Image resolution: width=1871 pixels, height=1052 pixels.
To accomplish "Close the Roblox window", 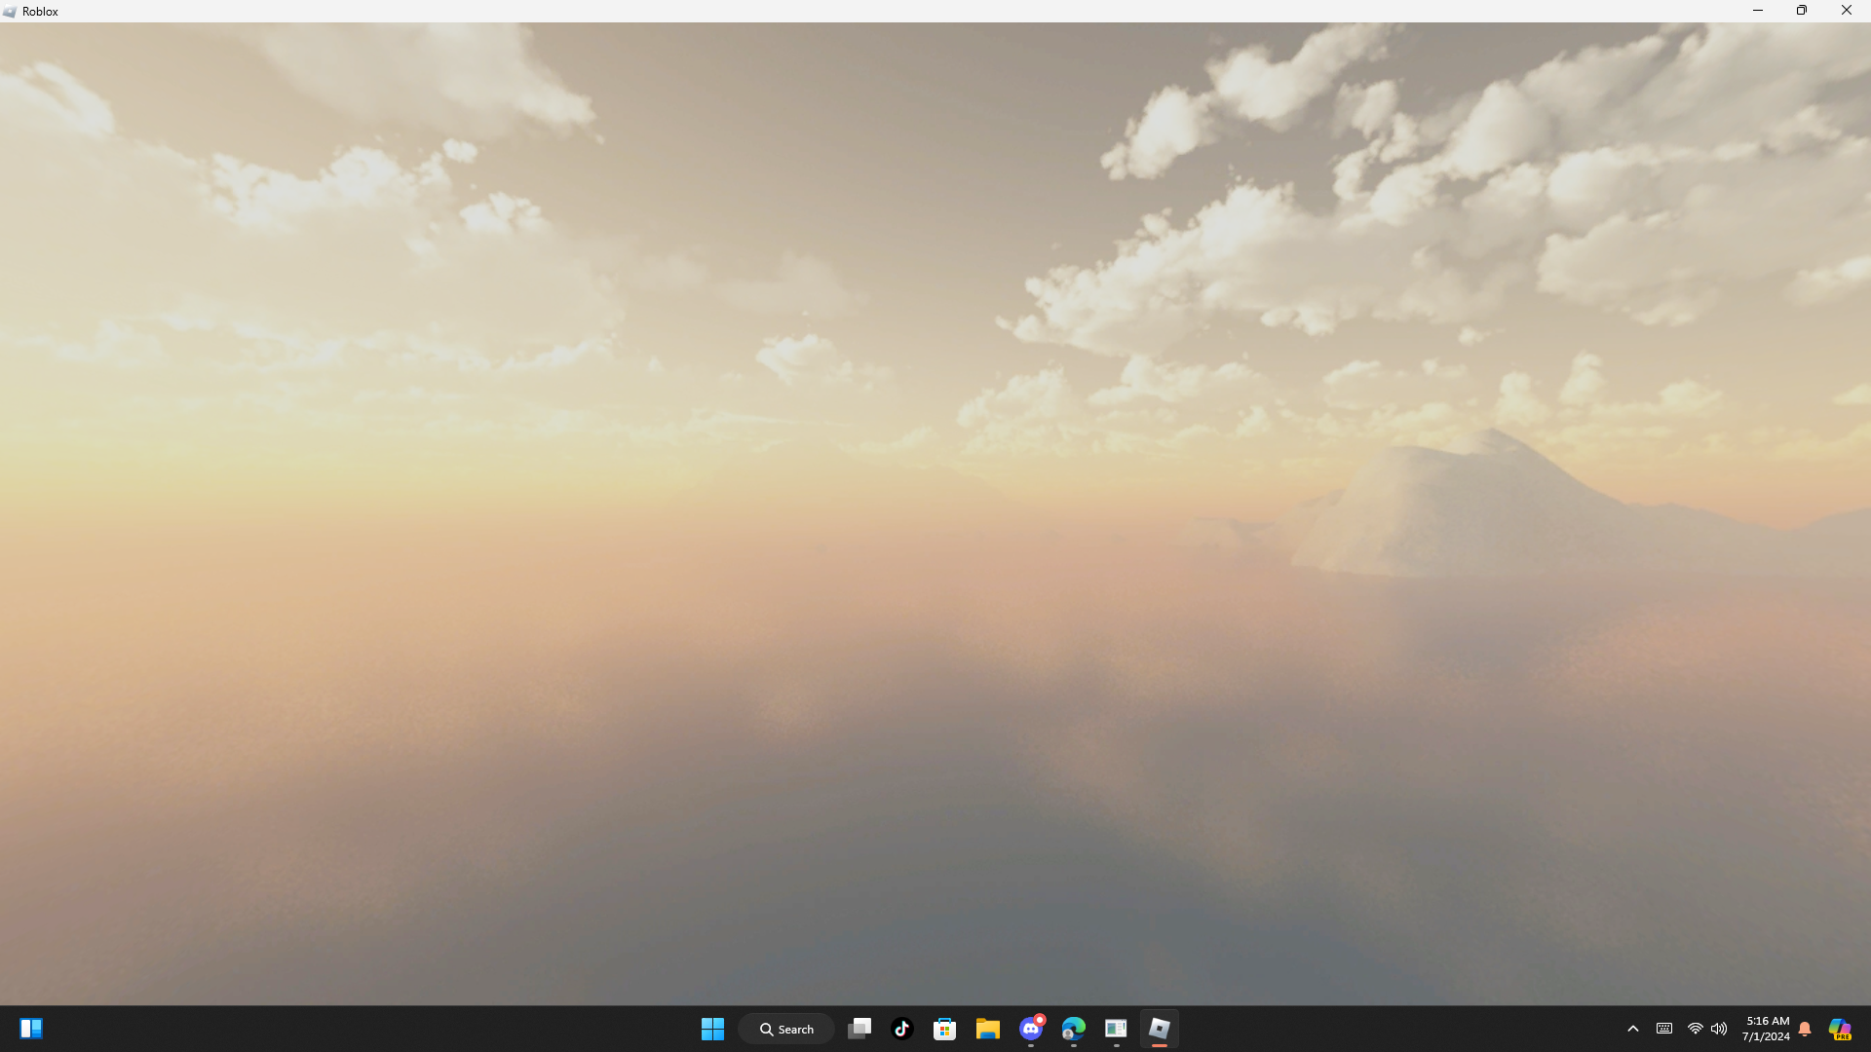I will (x=1847, y=11).
